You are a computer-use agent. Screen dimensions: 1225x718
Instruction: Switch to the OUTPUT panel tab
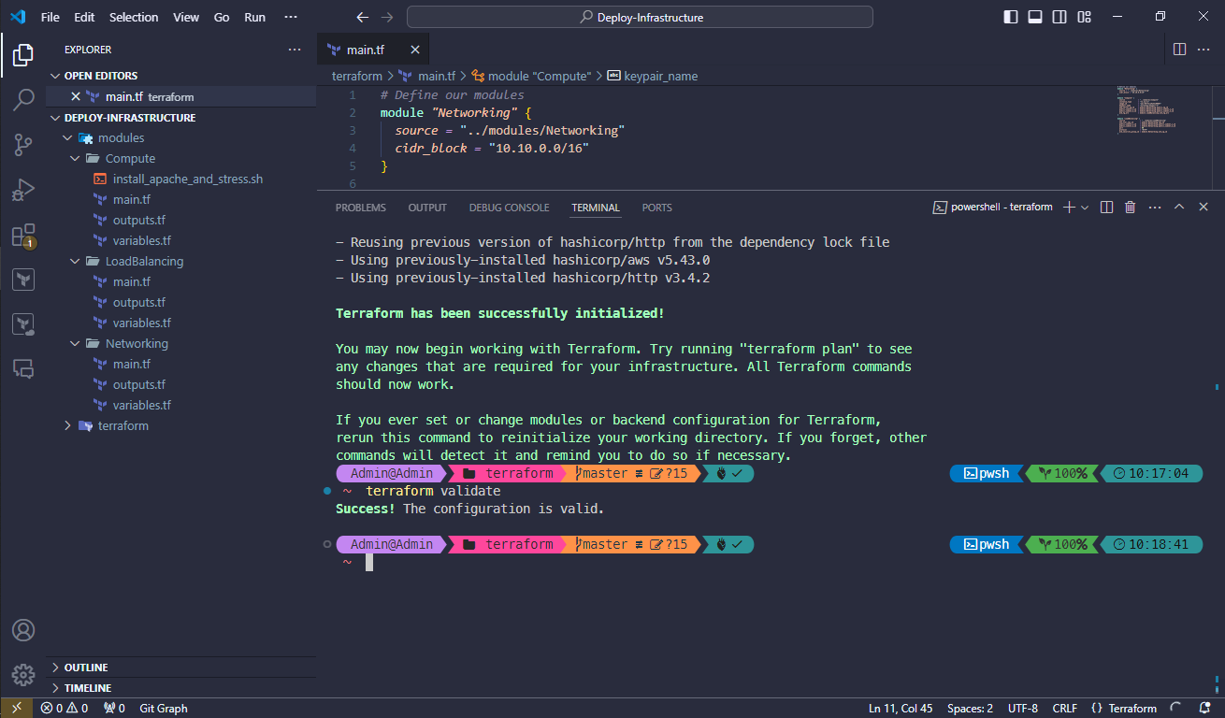click(x=427, y=208)
